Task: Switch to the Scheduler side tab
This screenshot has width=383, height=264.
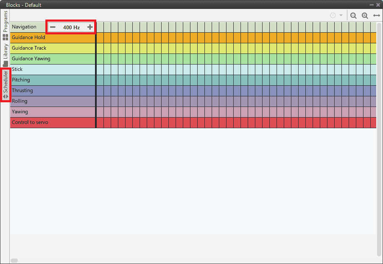Action: click(x=5, y=85)
